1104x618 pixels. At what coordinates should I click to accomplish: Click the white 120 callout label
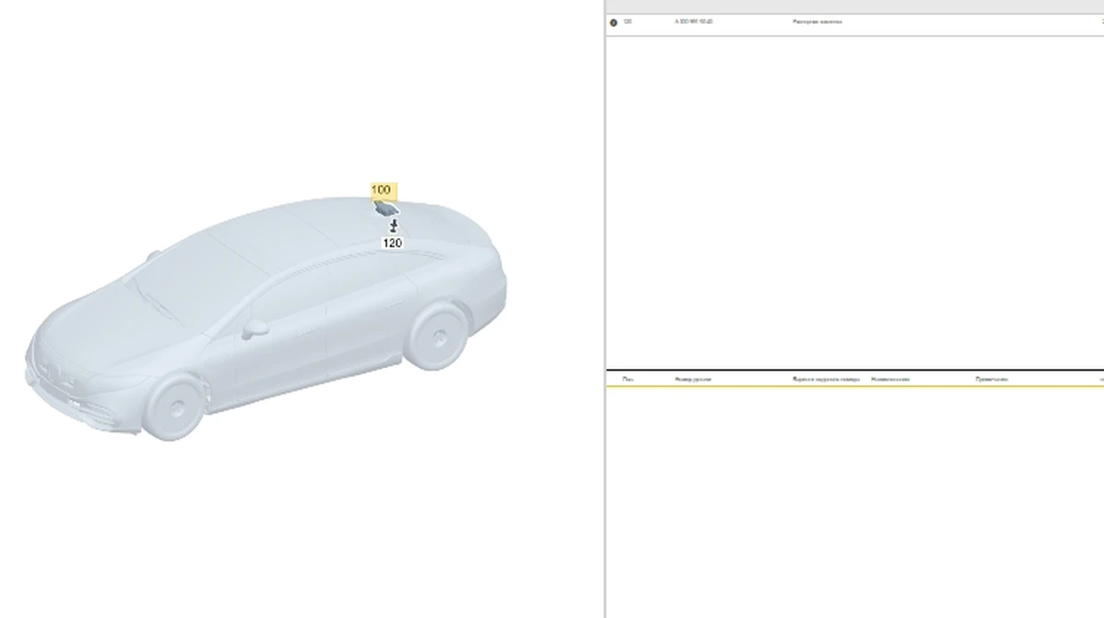(392, 243)
